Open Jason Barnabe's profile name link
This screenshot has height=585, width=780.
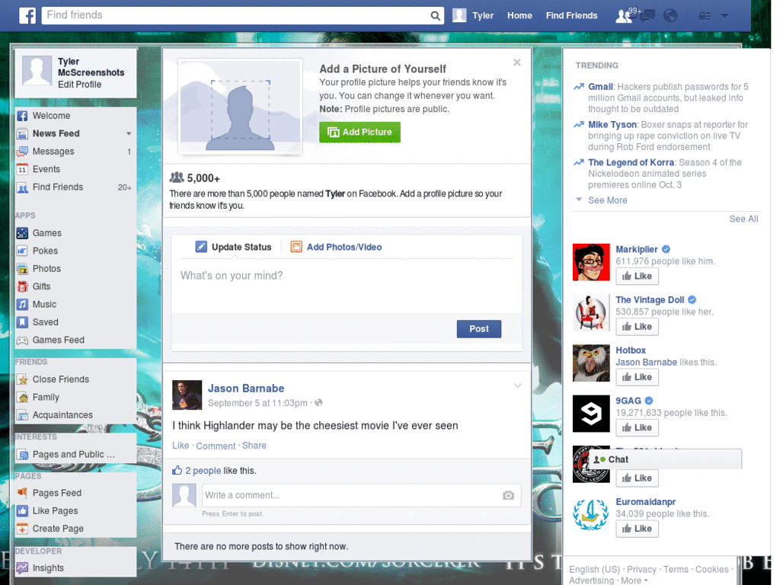pos(246,388)
